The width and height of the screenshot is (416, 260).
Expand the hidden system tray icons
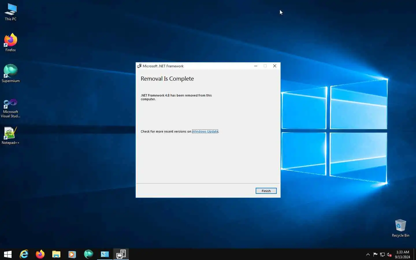[368, 255]
